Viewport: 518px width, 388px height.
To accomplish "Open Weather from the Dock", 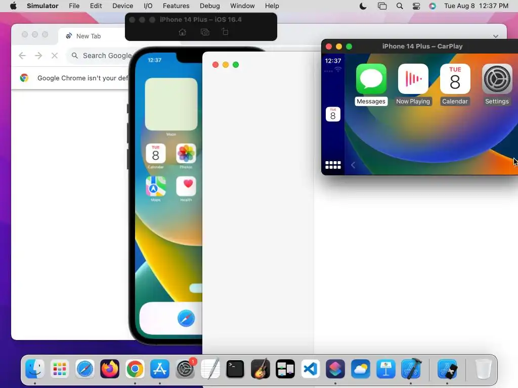I will coord(360,368).
